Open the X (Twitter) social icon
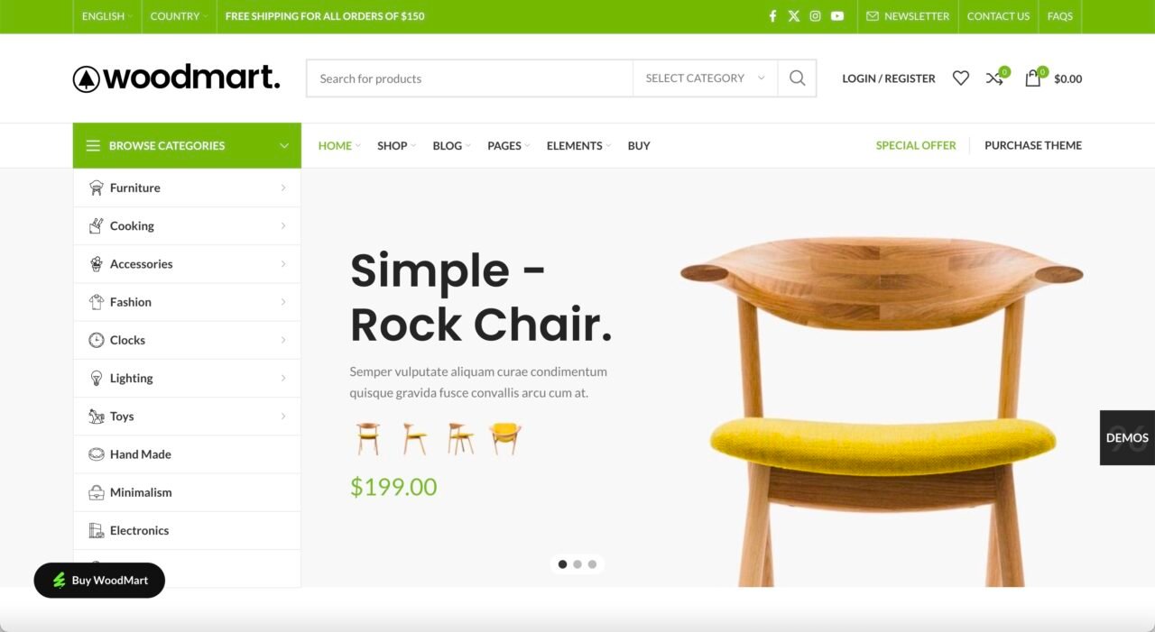Screen dimensions: 1155x632 pos(794,16)
